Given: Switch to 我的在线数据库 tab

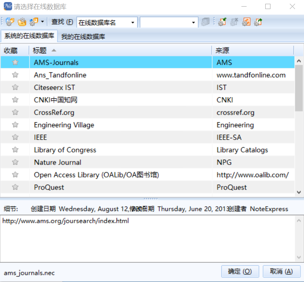Looking at the screenshot, I should (83, 36).
